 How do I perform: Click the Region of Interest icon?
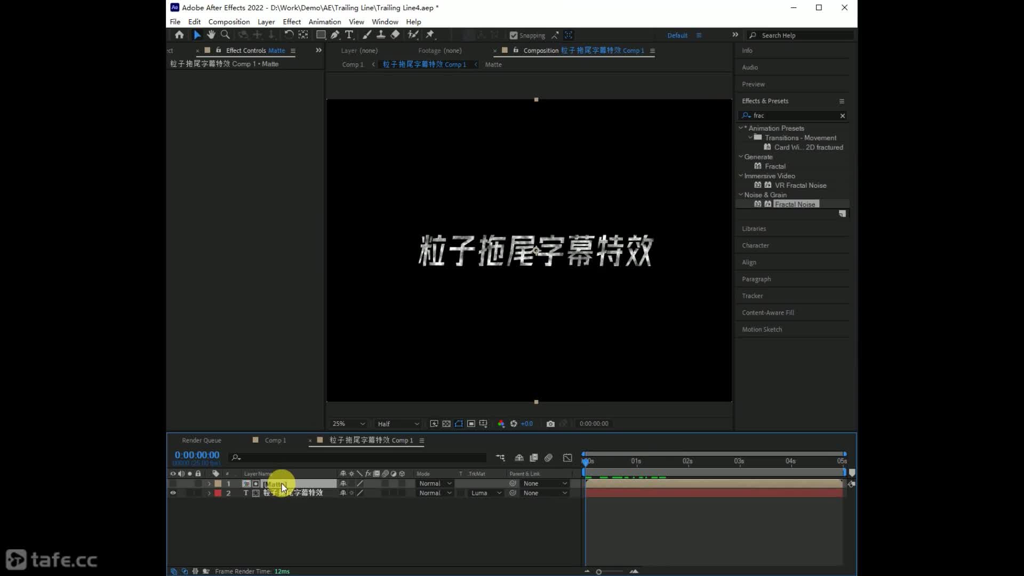[x=471, y=423]
